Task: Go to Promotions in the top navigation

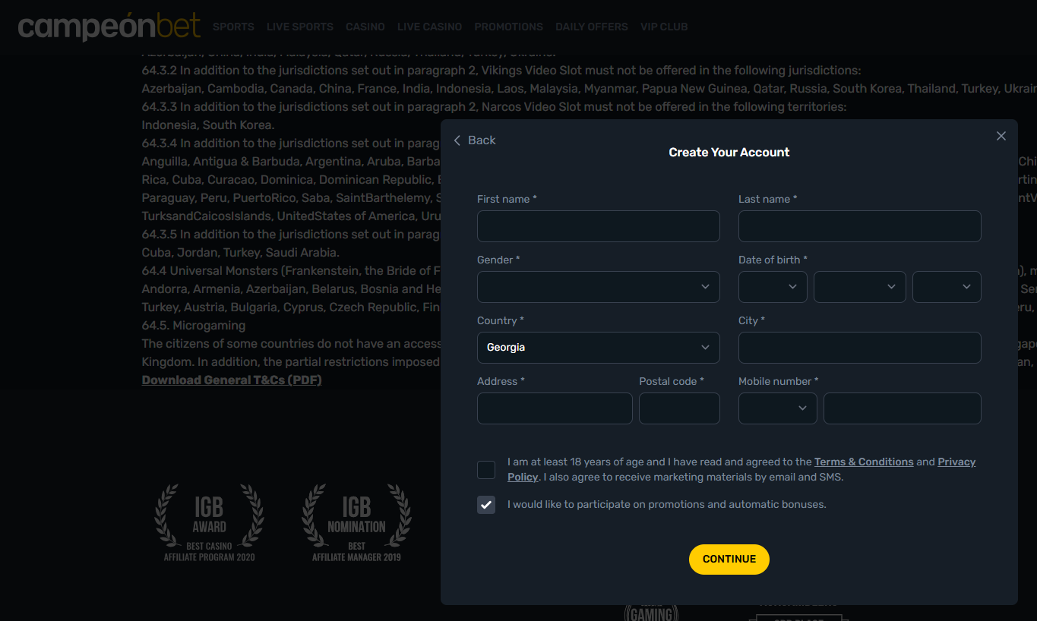Action: (x=508, y=27)
